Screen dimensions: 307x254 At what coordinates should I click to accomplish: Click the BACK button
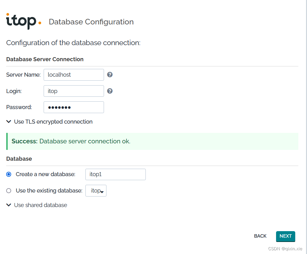(260, 236)
